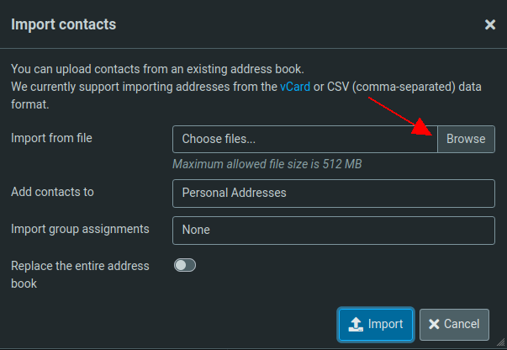
Task: Click the Import contacts dialog title
Action: coord(63,24)
